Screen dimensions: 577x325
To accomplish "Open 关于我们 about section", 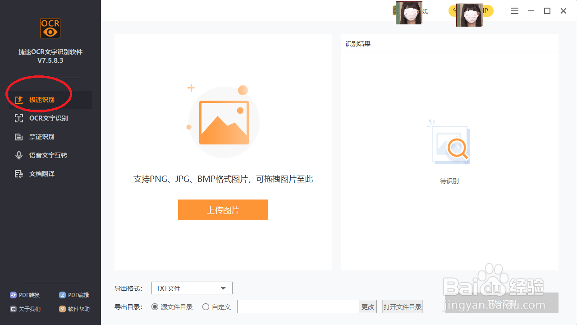I will point(25,309).
